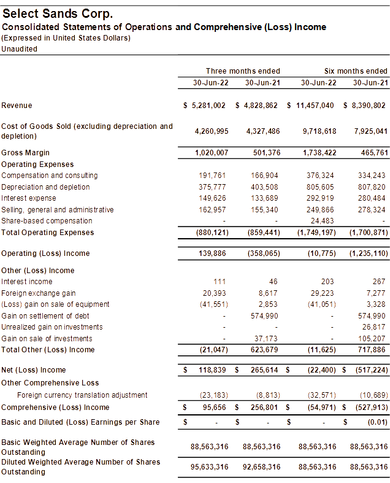Select the Revenue row label
The width and height of the screenshot is (390, 483).
pos(17,106)
